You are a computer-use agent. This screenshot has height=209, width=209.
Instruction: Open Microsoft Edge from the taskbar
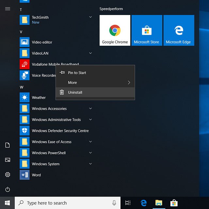click(144, 203)
